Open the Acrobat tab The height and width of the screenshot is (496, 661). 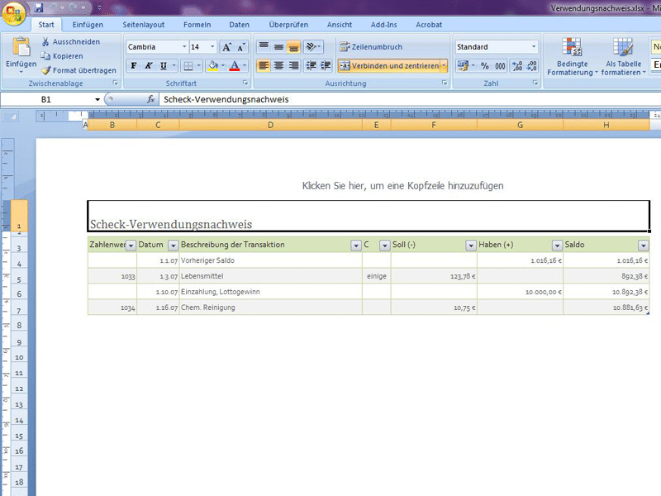[x=429, y=25]
